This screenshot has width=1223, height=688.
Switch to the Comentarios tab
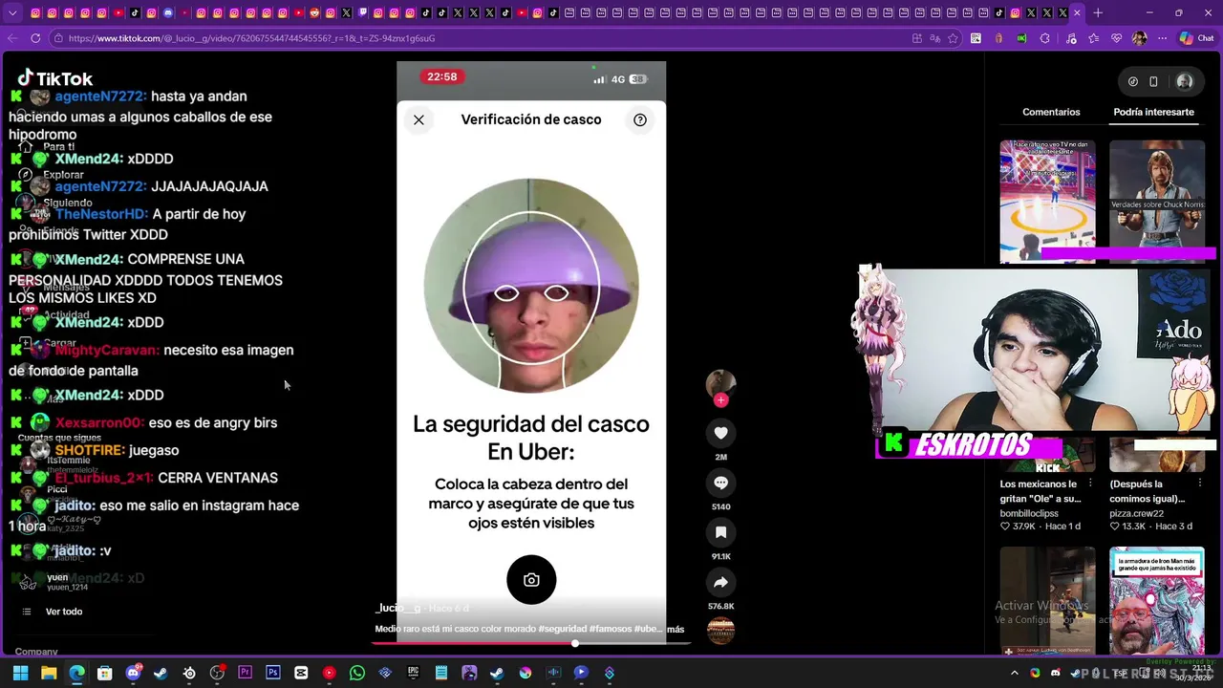[1051, 112]
